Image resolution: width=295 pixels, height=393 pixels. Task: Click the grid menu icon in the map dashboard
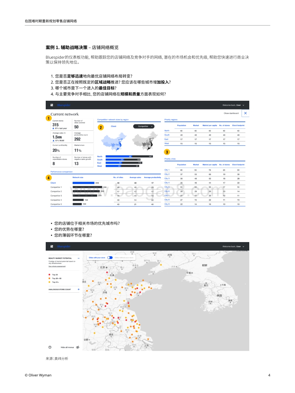(52, 247)
